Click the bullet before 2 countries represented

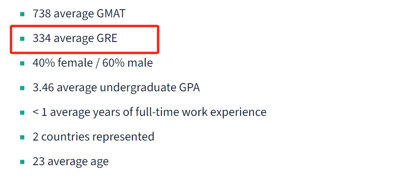click(x=22, y=137)
